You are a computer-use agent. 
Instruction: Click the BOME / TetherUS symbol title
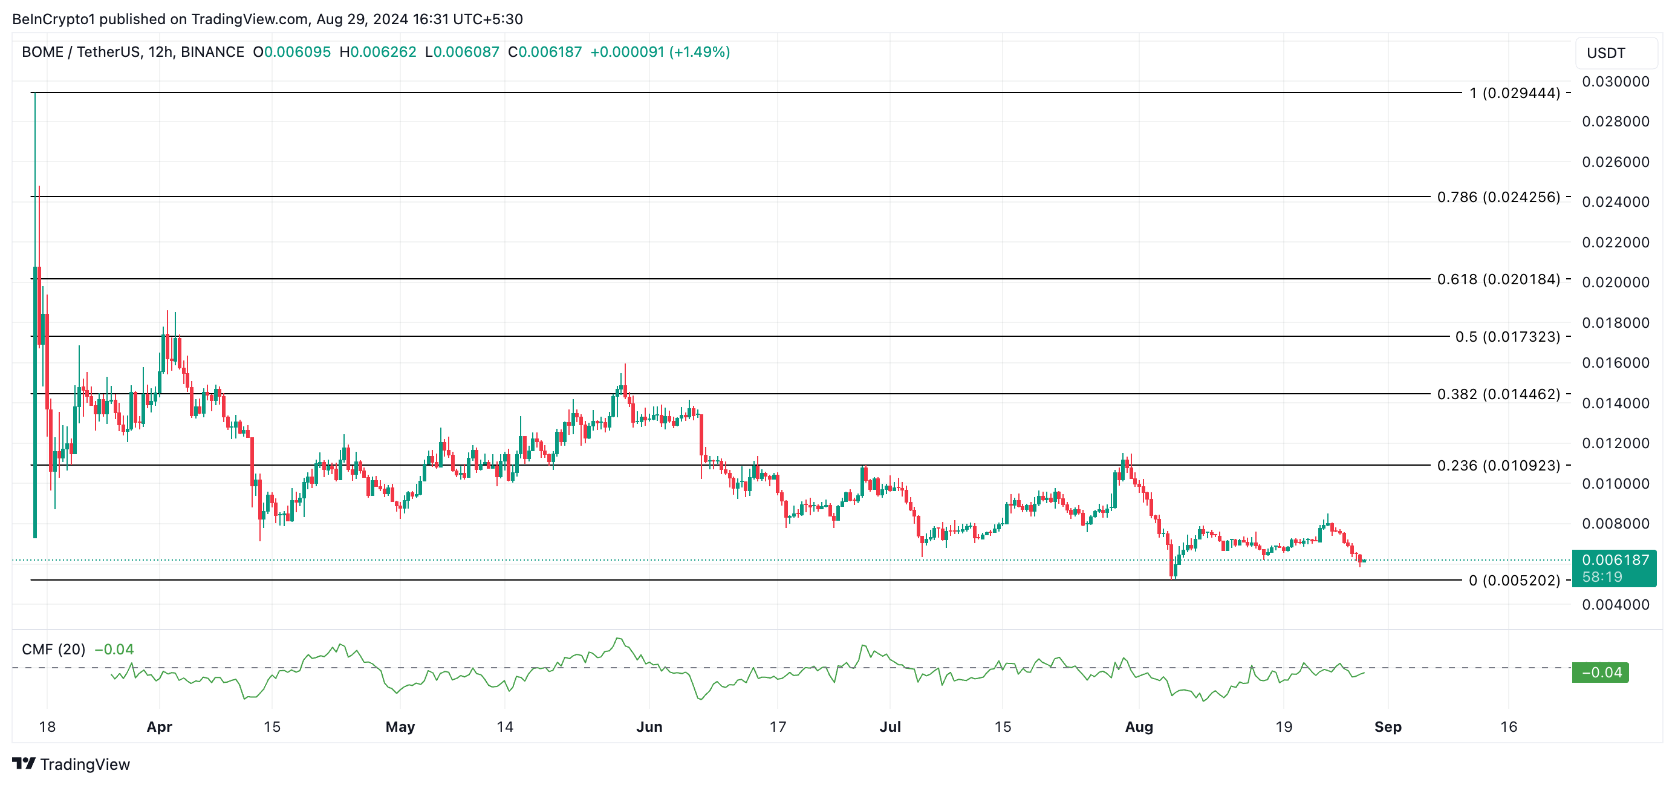(x=80, y=52)
